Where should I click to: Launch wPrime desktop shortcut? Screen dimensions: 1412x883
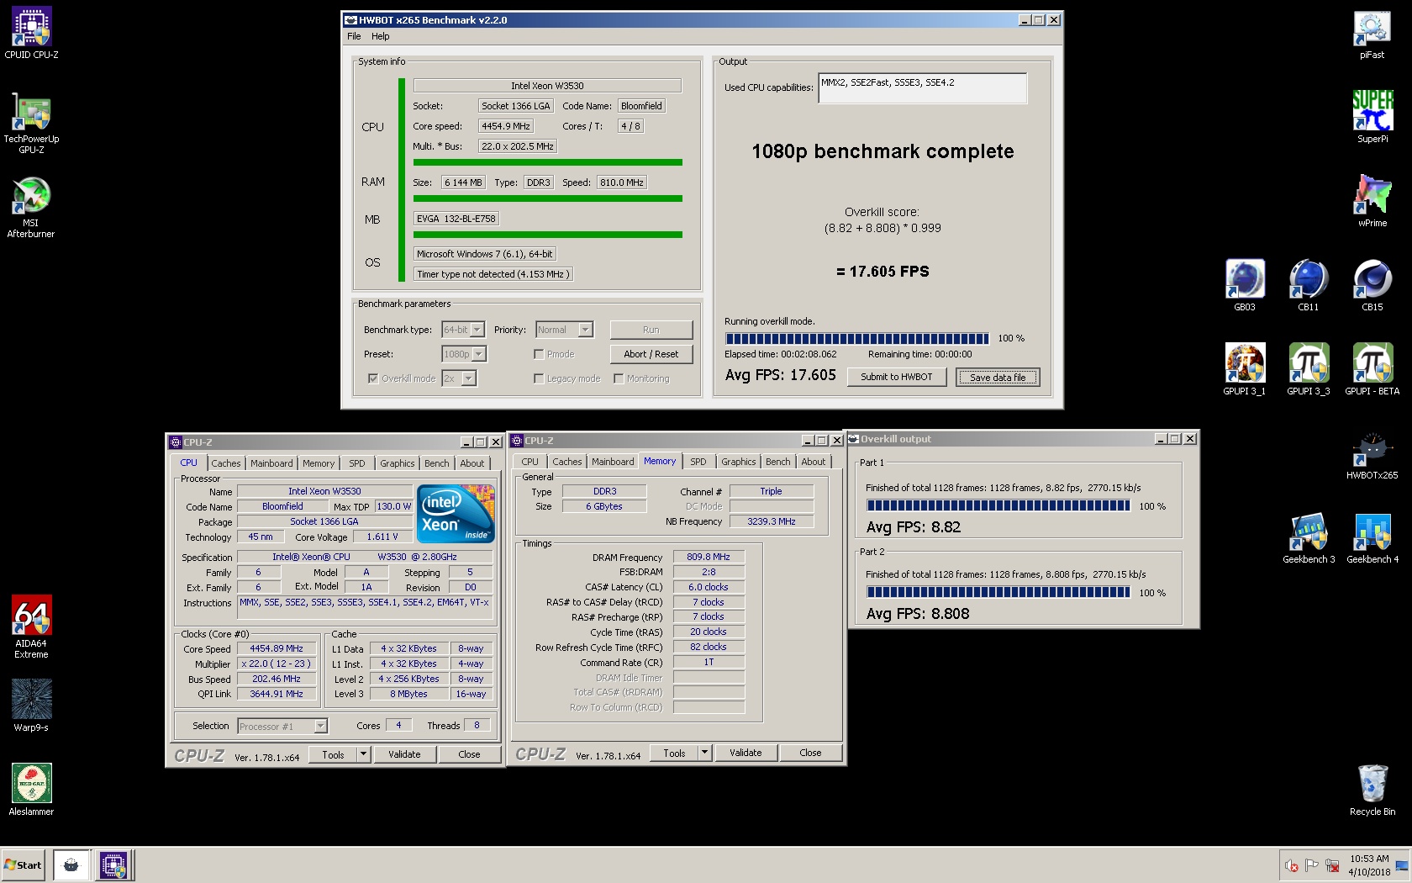pos(1372,201)
